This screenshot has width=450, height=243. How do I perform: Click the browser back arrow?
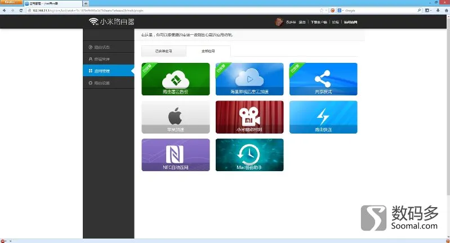point(5,10)
